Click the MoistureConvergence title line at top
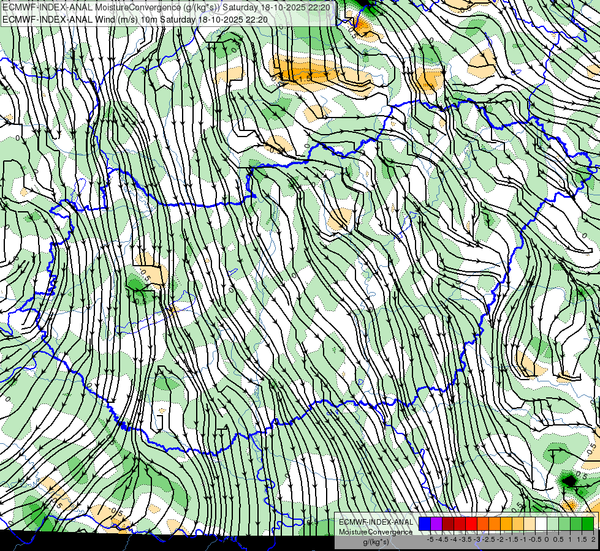Screen dimensions: 600x551 click(167, 7)
